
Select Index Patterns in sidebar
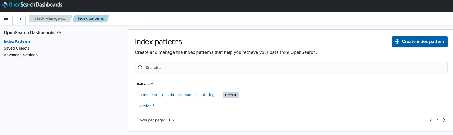click(x=17, y=41)
